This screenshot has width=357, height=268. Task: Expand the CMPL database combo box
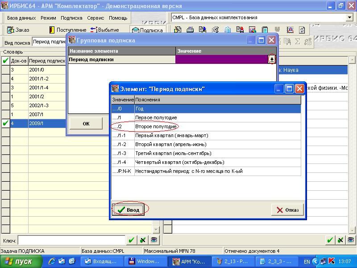(x=349, y=18)
